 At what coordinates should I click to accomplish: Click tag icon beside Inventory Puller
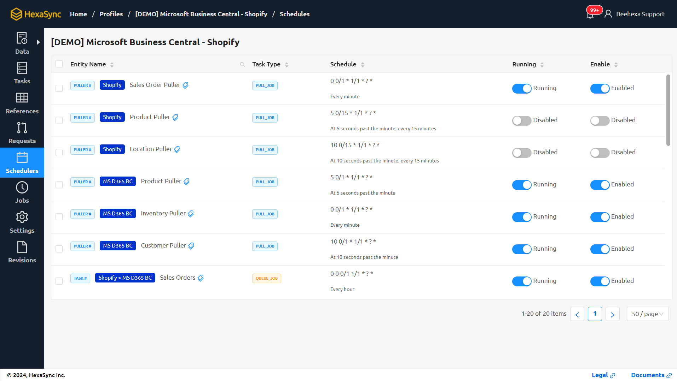coord(191,214)
